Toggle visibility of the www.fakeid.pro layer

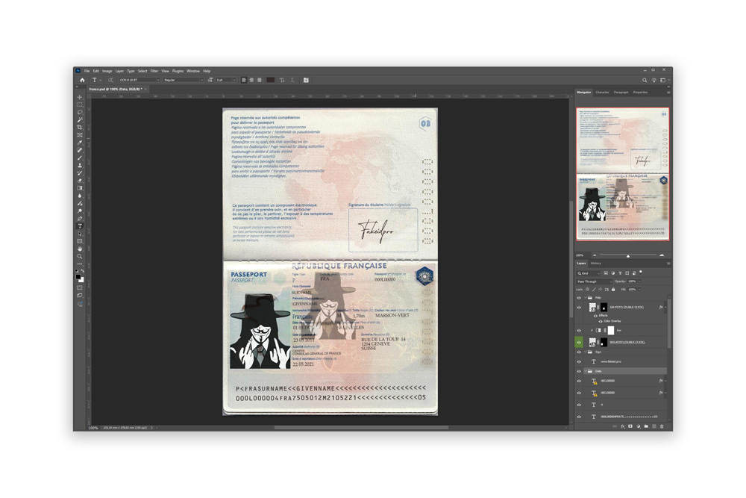coord(578,361)
